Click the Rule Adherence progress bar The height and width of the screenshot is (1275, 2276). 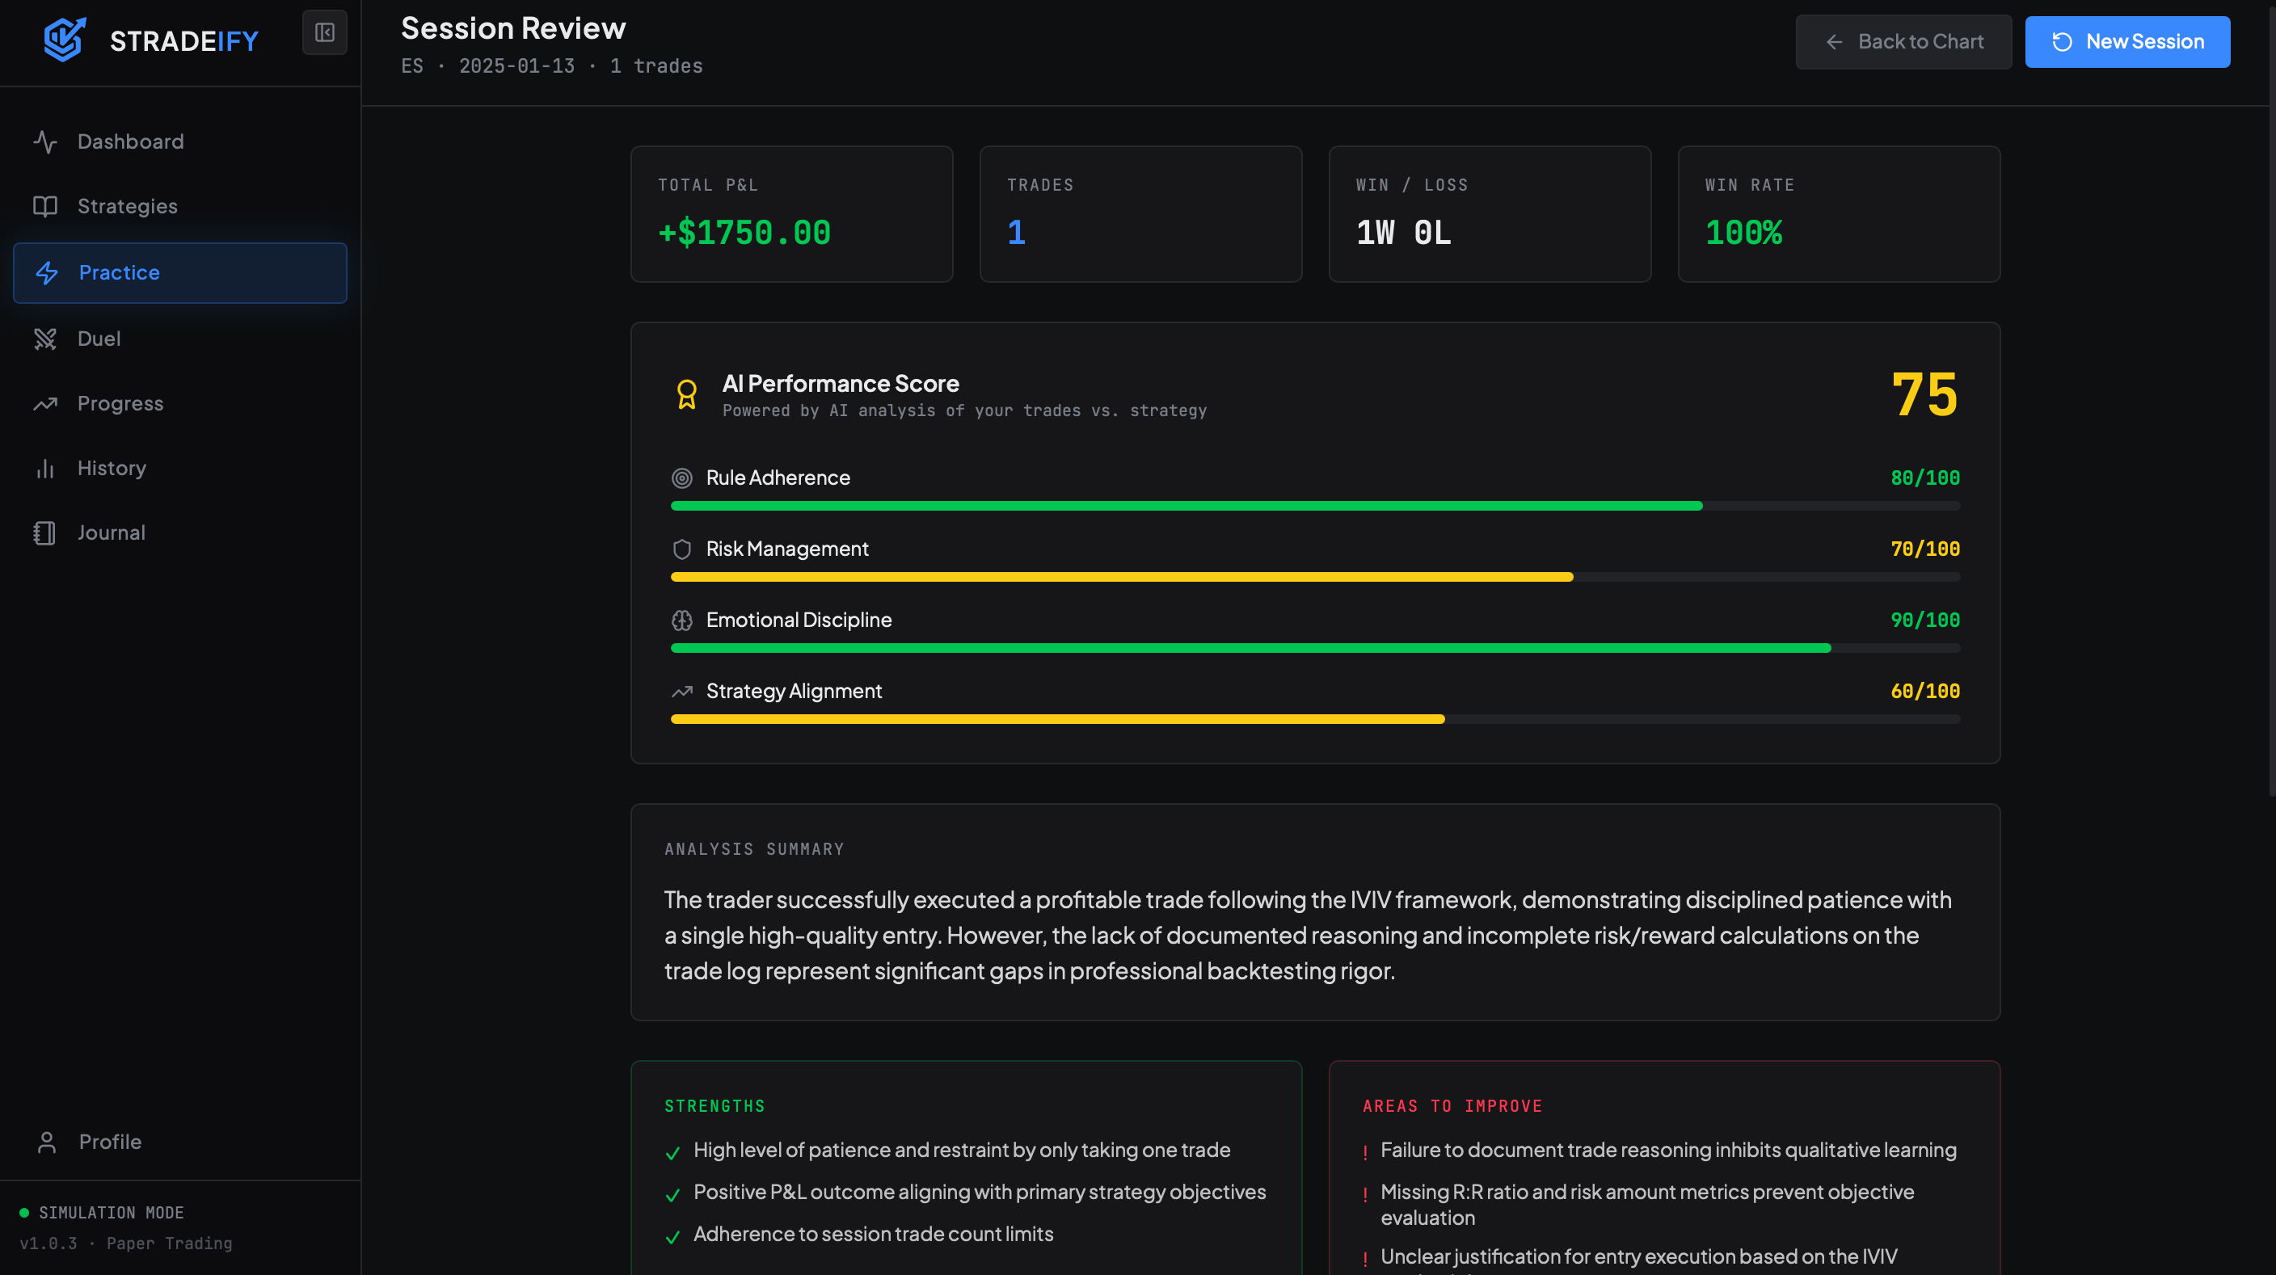coord(1315,506)
